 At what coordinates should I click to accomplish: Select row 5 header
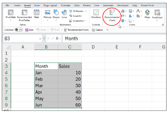[6, 79]
